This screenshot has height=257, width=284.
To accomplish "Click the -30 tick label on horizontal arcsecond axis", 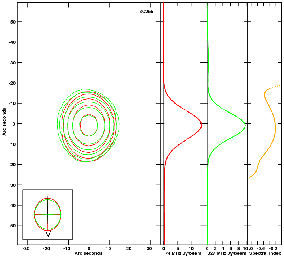I will [x=26, y=248].
